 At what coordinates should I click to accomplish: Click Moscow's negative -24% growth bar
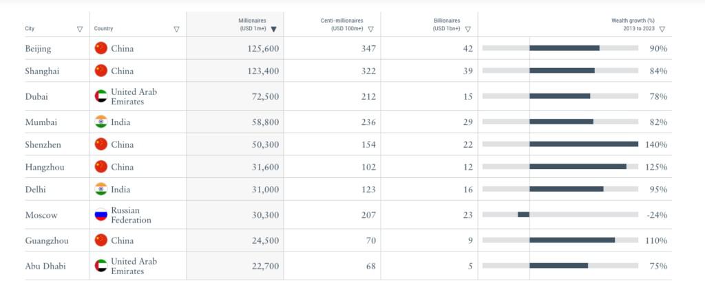523,214
